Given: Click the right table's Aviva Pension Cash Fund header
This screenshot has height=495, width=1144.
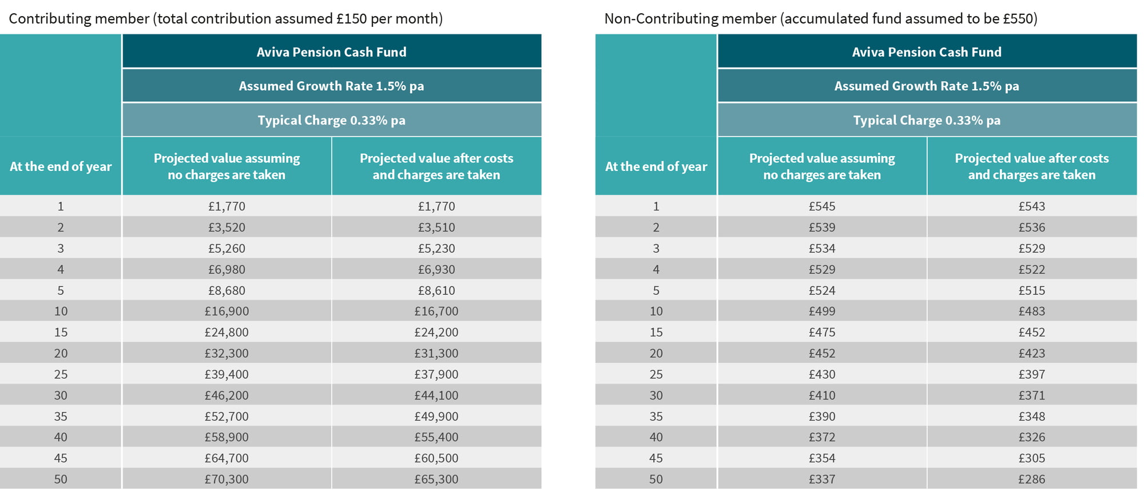Looking at the screenshot, I should [927, 52].
